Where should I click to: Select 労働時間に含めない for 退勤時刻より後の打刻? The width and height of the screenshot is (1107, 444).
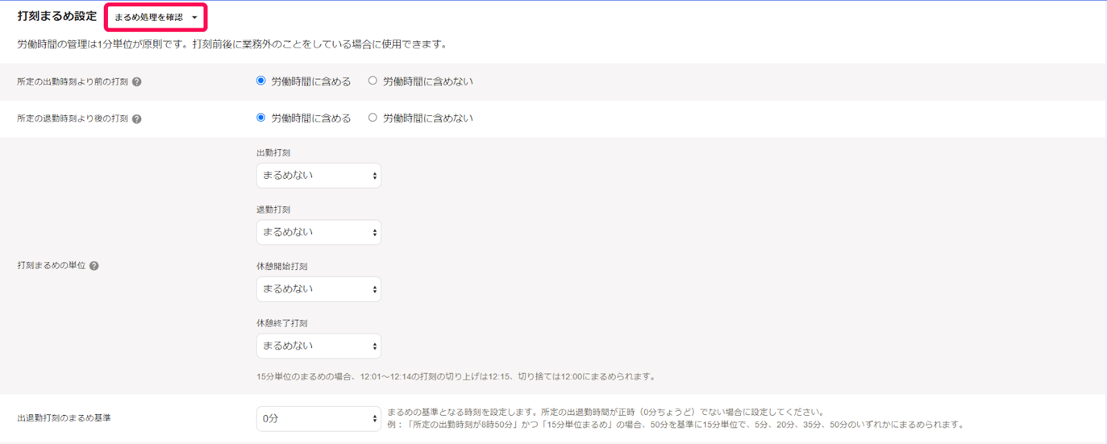[373, 117]
